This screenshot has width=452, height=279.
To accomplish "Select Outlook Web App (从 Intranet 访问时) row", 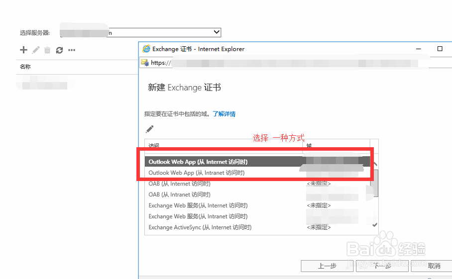I will [257, 173].
